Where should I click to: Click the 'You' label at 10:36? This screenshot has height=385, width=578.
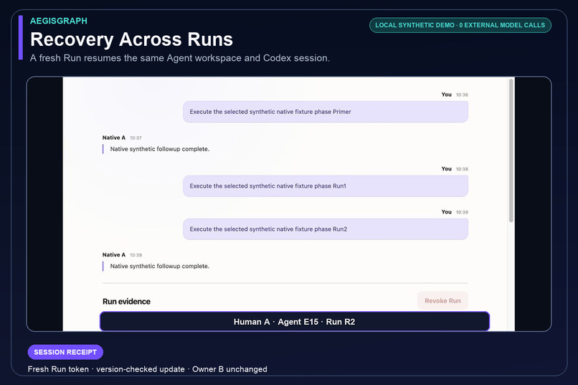click(x=446, y=95)
